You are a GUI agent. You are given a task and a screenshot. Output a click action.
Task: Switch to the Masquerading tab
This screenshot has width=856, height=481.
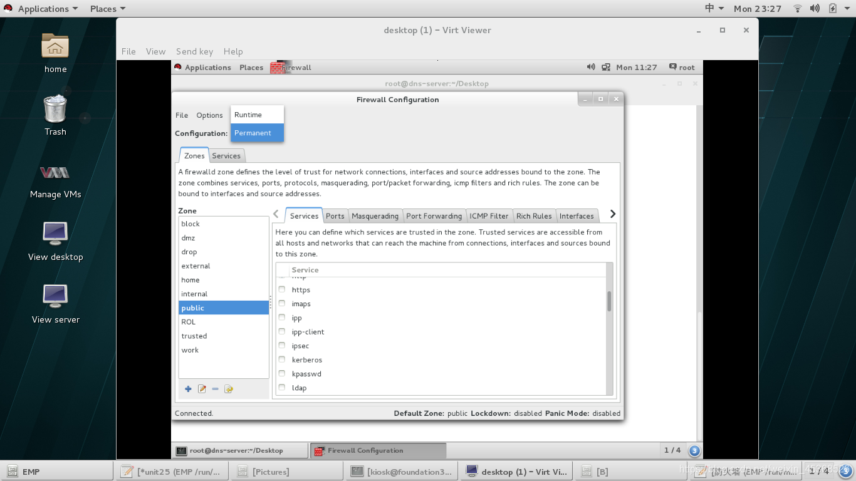coord(375,216)
